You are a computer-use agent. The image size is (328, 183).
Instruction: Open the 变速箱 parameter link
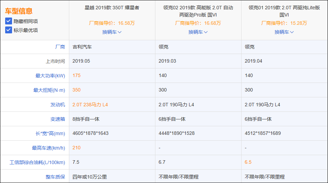[58, 119]
